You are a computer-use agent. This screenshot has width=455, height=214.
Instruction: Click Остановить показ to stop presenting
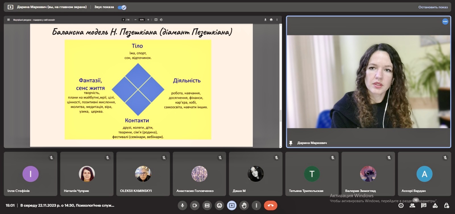pyautogui.click(x=433, y=7)
